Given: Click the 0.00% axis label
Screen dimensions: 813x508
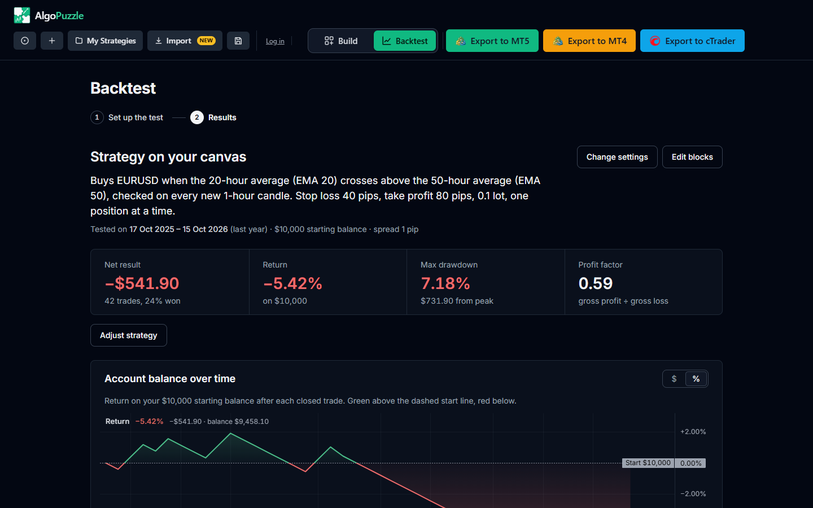Looking at the screenshot, I should click(x=690, y=463).
